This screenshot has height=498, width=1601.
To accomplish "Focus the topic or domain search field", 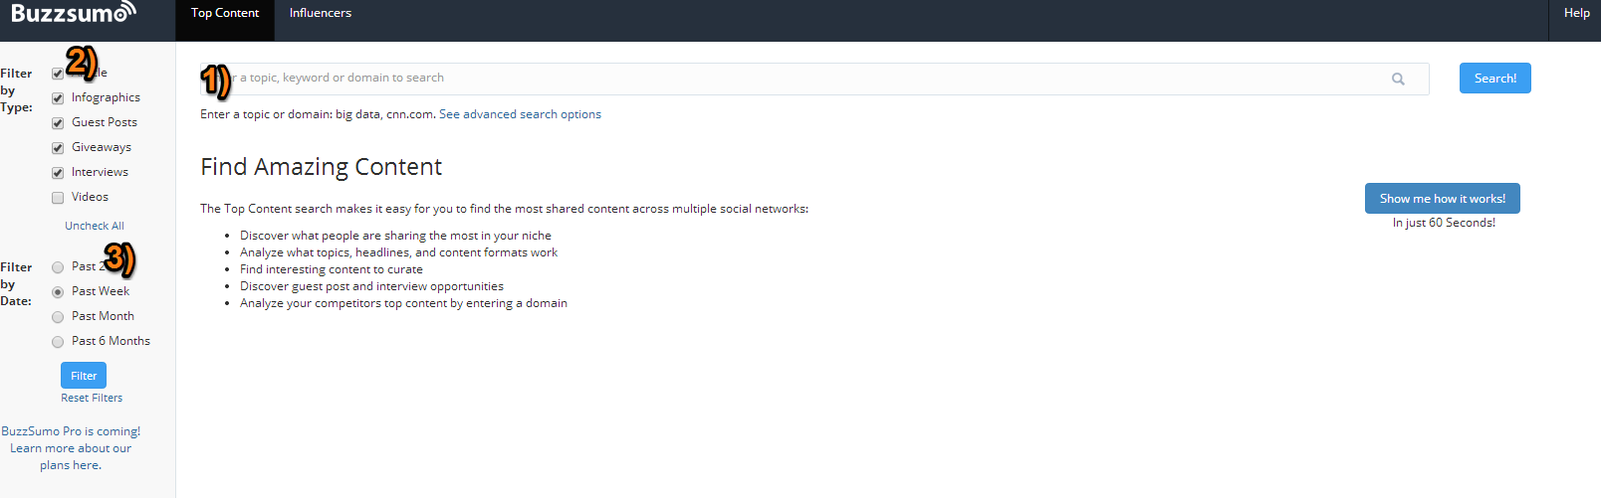I will (x=797, y=79).
